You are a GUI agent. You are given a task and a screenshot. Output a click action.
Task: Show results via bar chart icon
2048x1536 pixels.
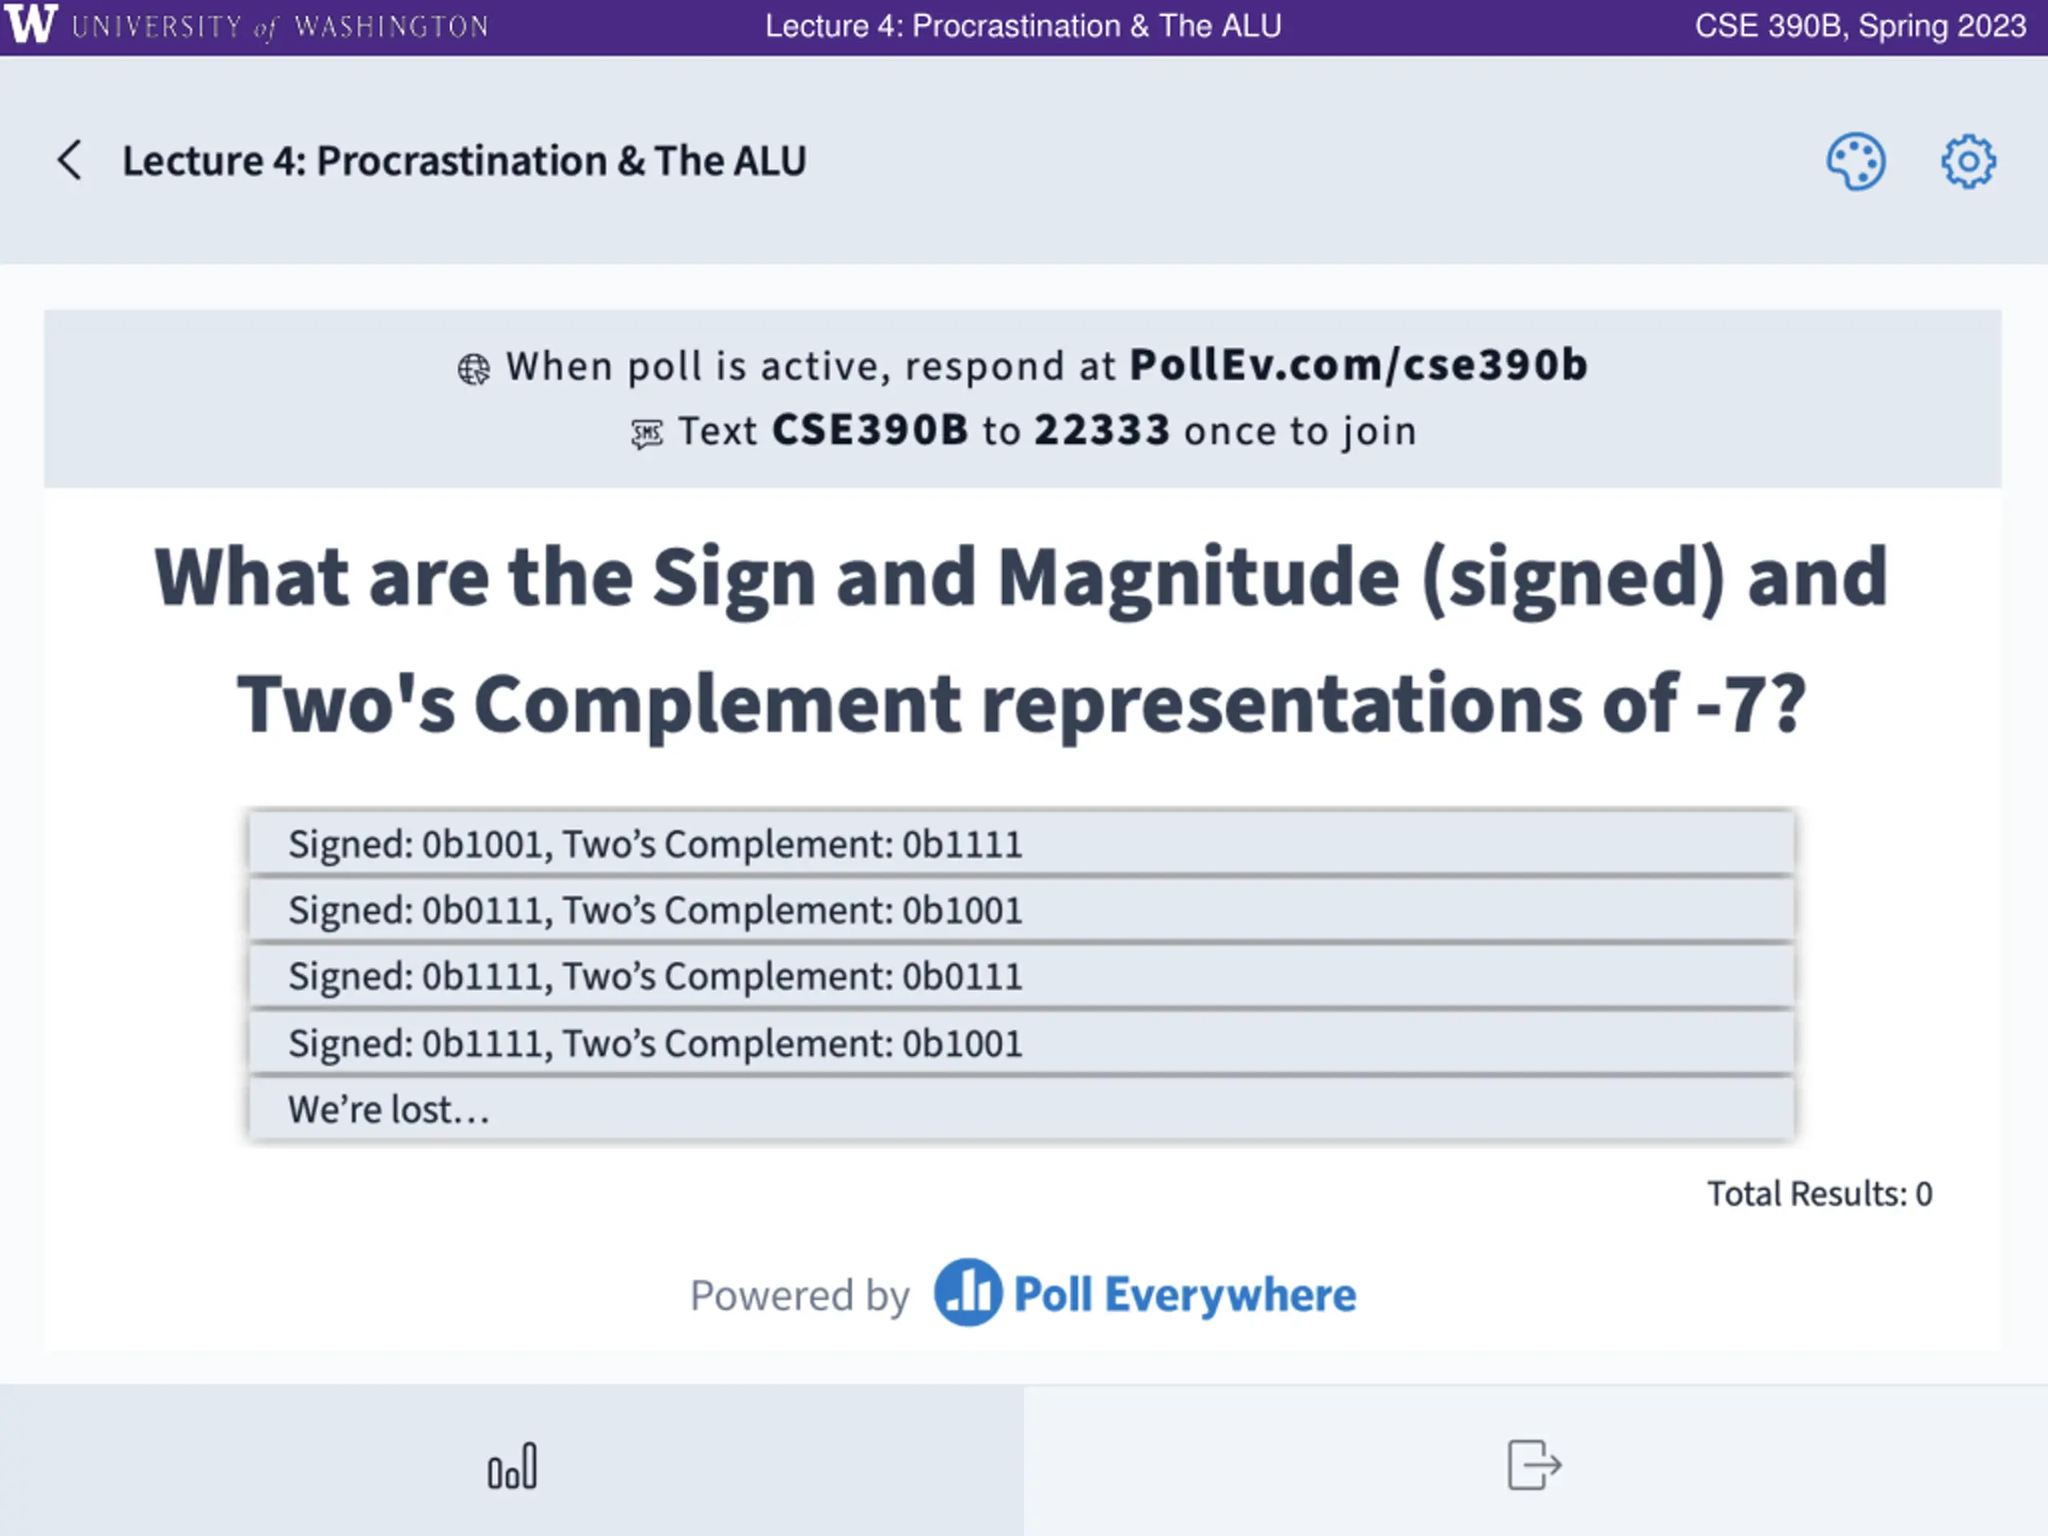(x=512, y=1466)
